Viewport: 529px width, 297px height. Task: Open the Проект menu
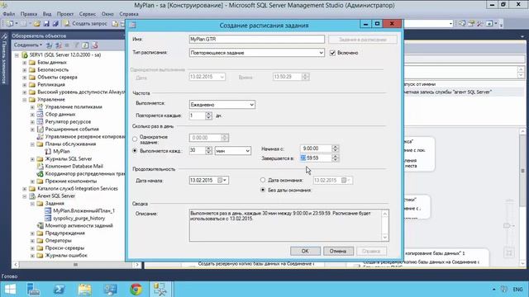[x=65, y=14]
